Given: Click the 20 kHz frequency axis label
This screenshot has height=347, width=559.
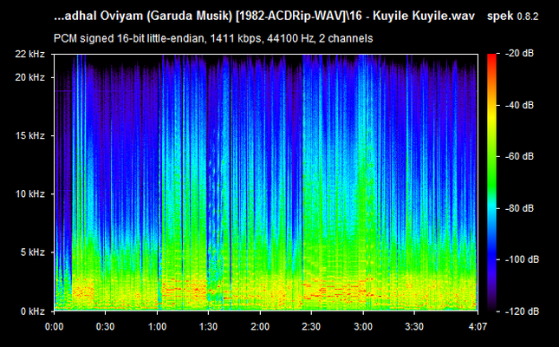Looking at the screenshot, I should tap(30, 77).
